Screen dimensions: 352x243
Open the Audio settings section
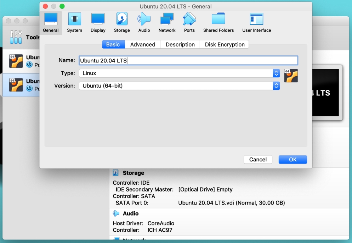coord(144,23)
